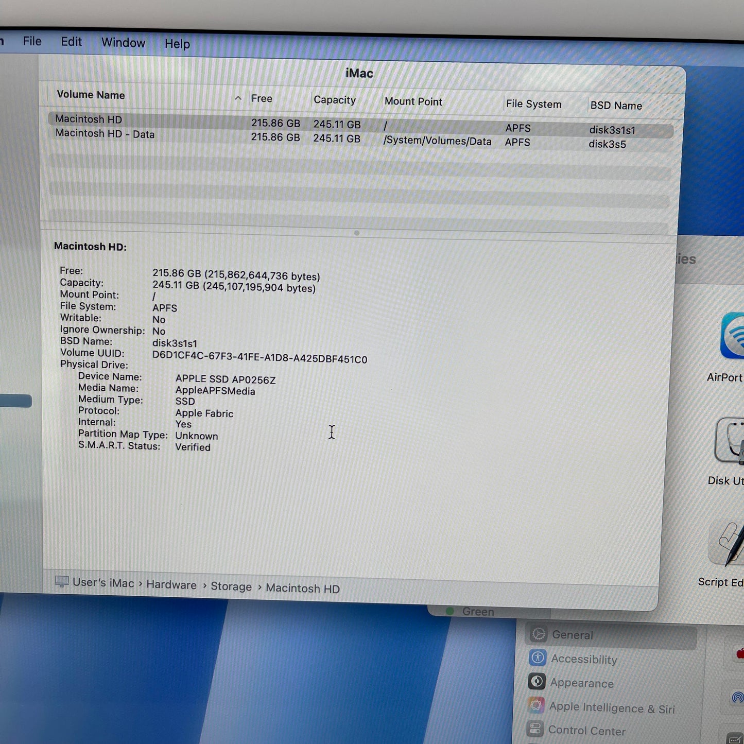744x744 pixels.
Task: Sort by the File System column header
Action: click(x=533, y=104)
